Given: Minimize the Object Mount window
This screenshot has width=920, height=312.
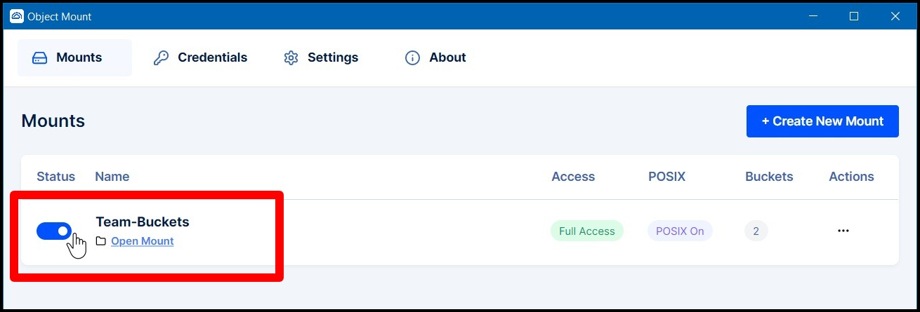Looking at the screenshot, I should (813, 16).
